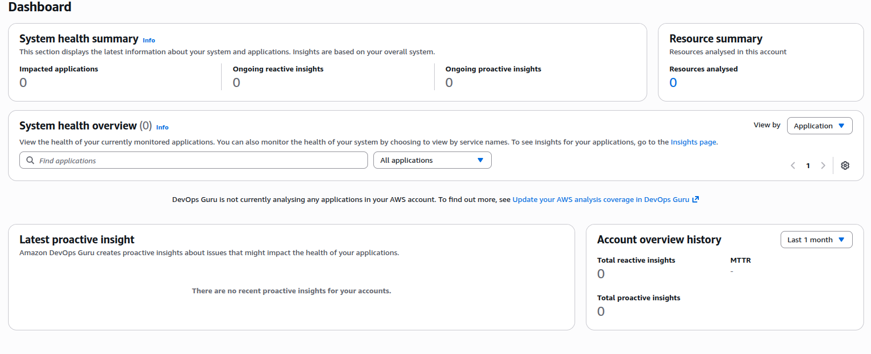Select page number 1 in pagination

[808, 165]
